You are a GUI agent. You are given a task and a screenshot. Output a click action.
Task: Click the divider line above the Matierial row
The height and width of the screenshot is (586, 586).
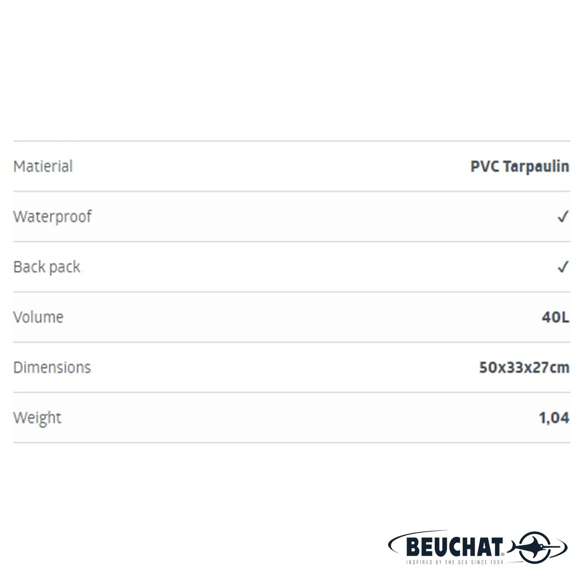[291, 141]
